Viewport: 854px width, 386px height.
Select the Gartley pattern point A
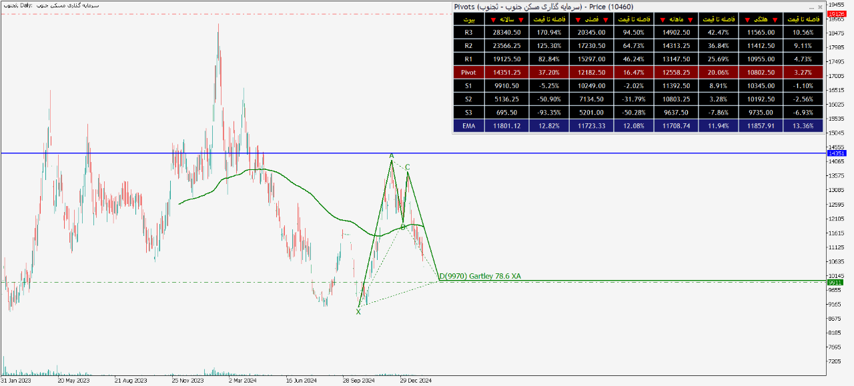click(392, 156)
